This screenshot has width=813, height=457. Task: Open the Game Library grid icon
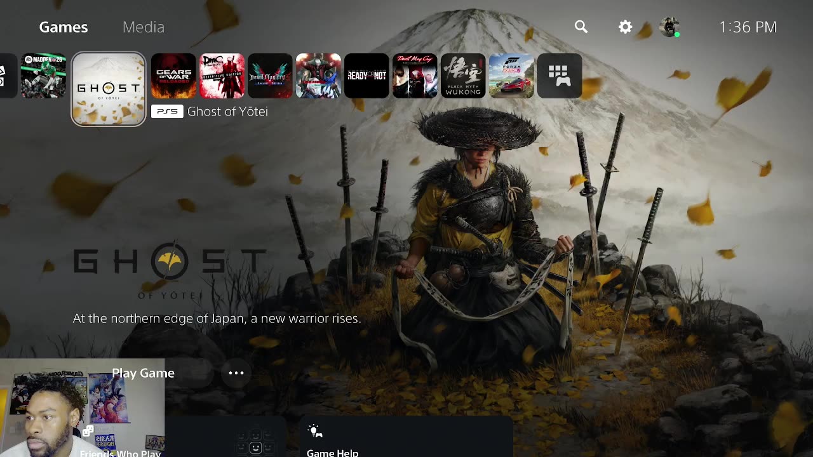click(x=560, y=76)
